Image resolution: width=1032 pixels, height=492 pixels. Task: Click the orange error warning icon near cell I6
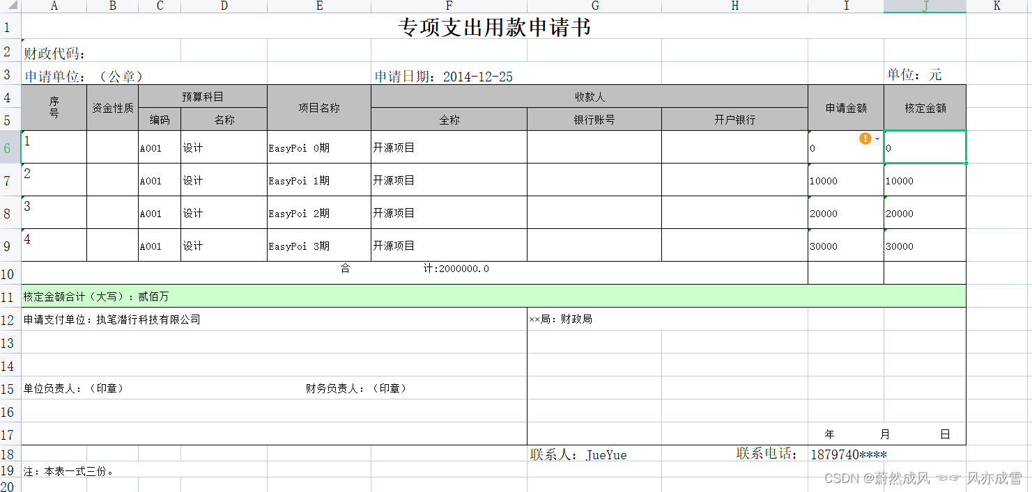(864, 138)
